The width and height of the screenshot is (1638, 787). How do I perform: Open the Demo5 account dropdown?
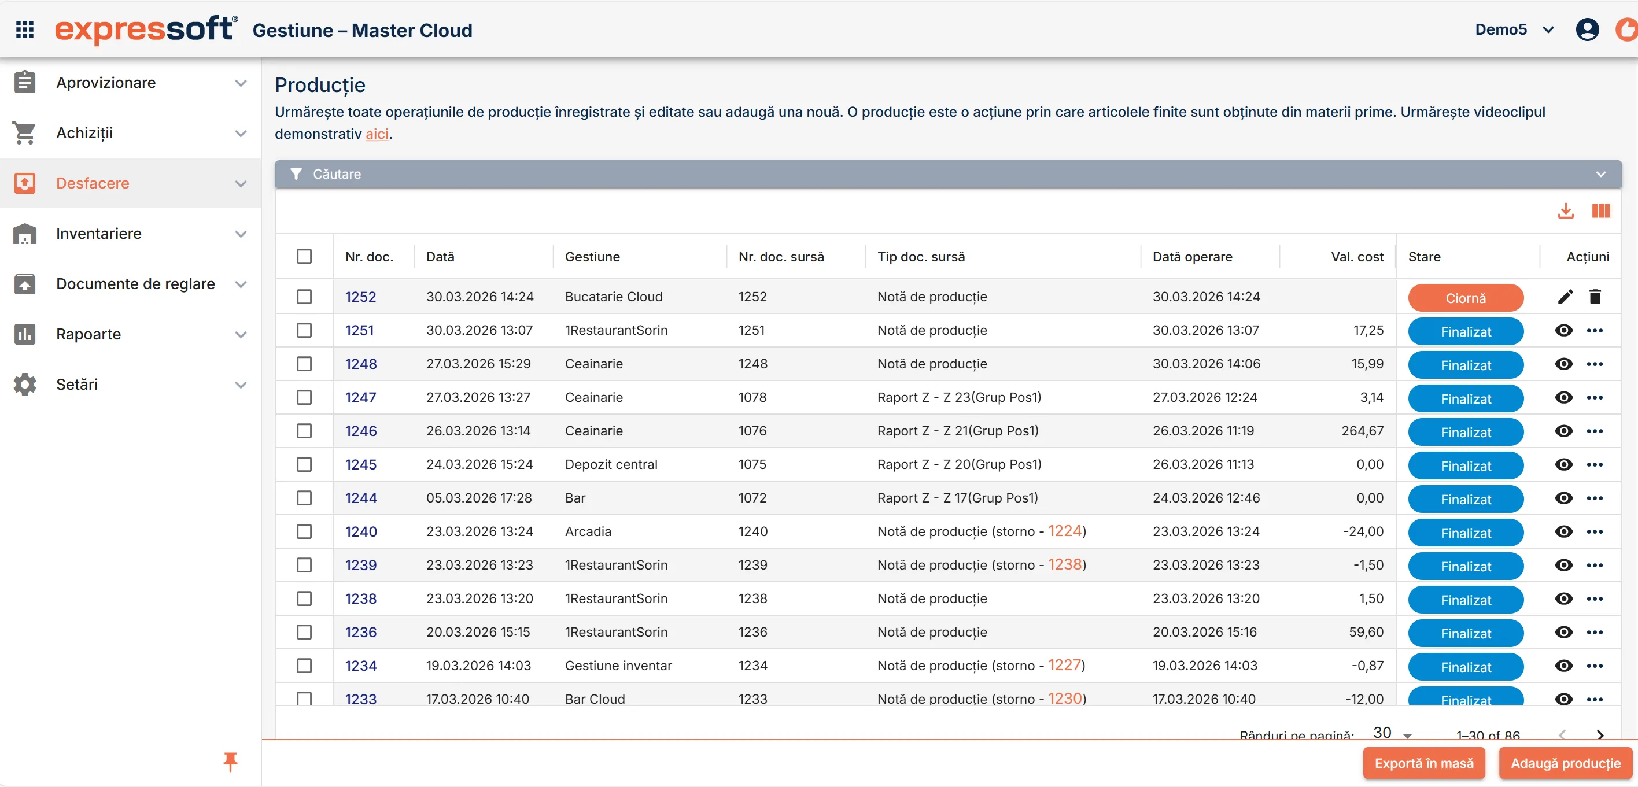click(1514, 29)
